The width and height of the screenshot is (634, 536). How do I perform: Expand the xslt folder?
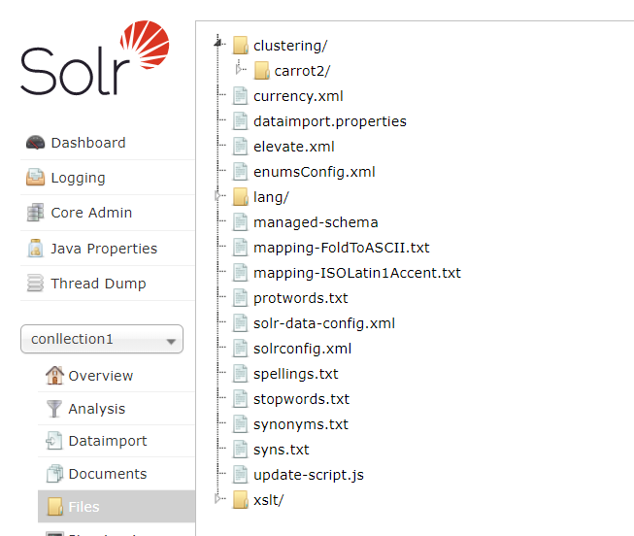click(x=218, y=499)
